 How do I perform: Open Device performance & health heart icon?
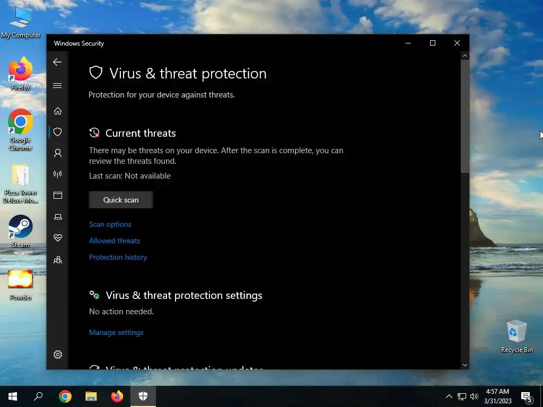point(58,238)
